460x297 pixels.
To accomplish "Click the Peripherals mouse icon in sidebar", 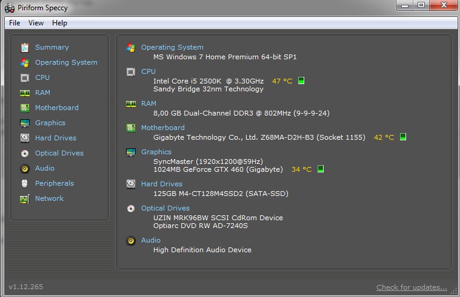I will 25,183.
